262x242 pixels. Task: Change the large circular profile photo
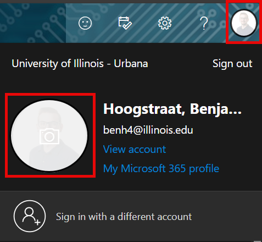[49, 135]
